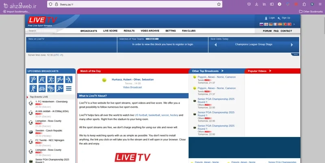Image resolution: width=325 pixels, height=163 pixels.
Task: Bookmark this page with the star icon
Action: [219, 4]
